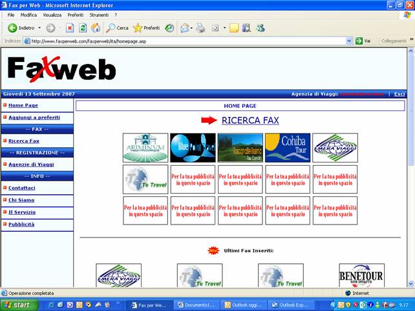Stop page loading with the red X icon

pos(70,28)
